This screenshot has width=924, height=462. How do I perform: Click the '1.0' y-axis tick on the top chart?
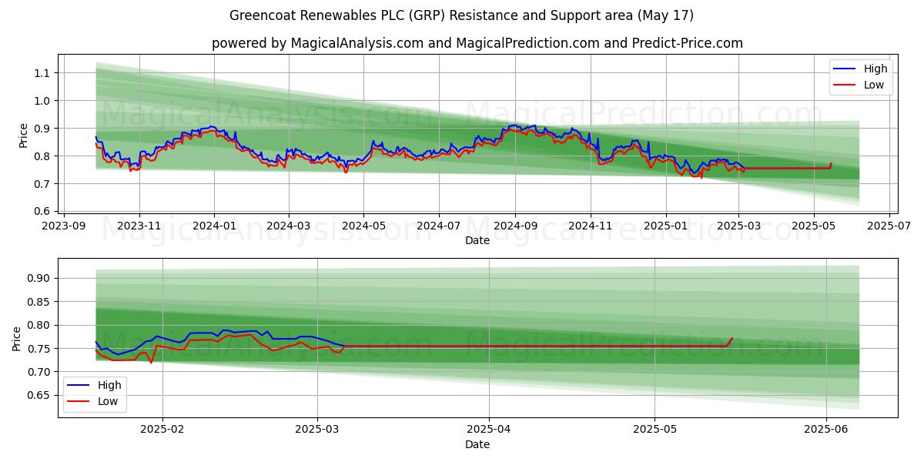pyautogui.click(x=42, y=101)
